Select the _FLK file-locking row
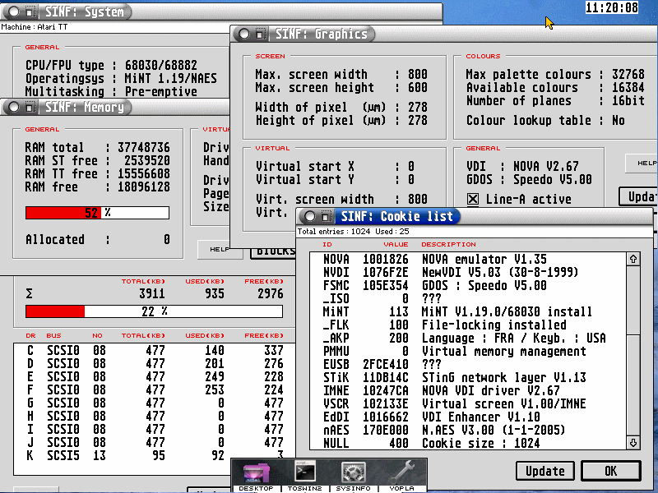The height and width of the screenshot is (493, 658). (468, 325)
